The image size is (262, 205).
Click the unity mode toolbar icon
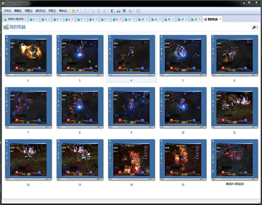coord(130,11)
